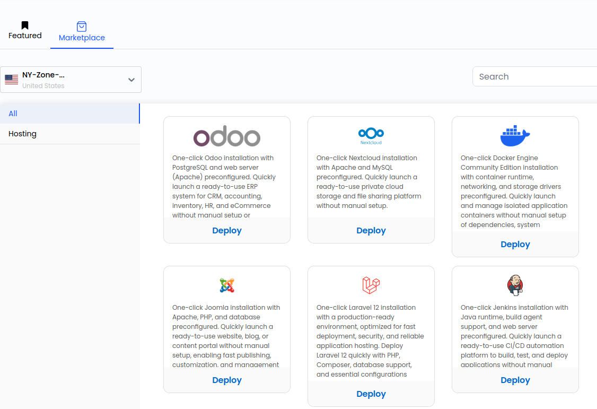Switch to the Marketplace tab

point(82,32)
